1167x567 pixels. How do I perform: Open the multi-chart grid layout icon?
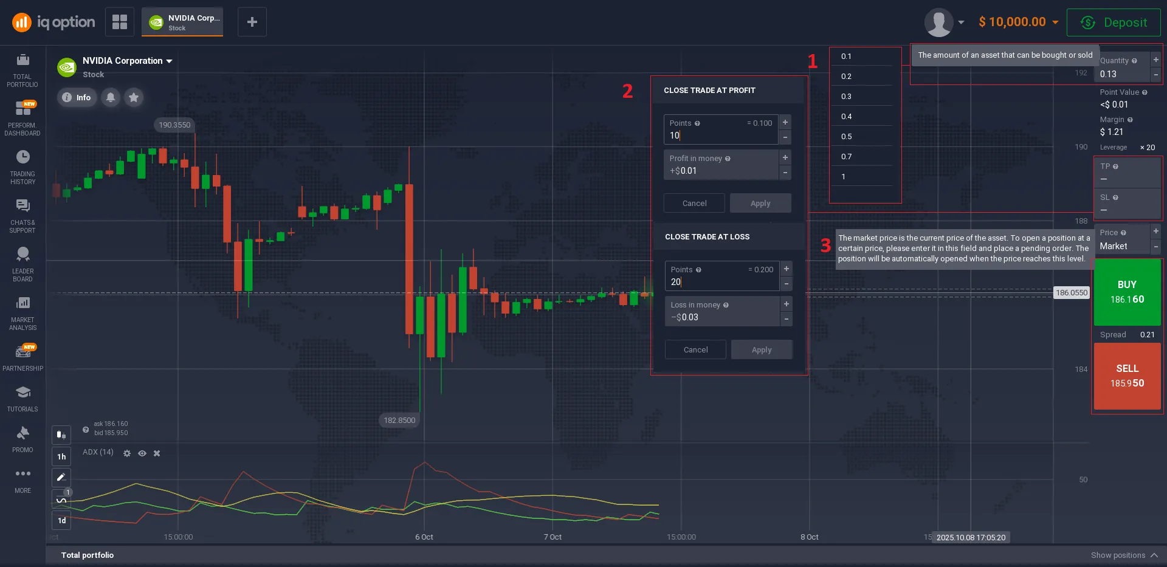tap(120, 22)
